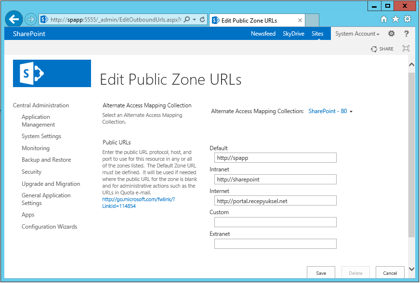Click the SharePoint logo image

point(52,73)
